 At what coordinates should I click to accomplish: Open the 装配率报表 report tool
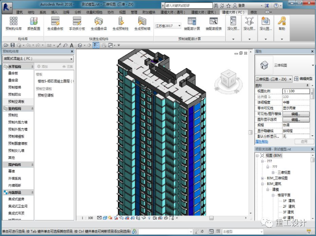214,24
